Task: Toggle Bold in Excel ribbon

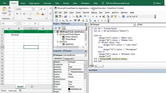Action: click(x=17, y=14)
